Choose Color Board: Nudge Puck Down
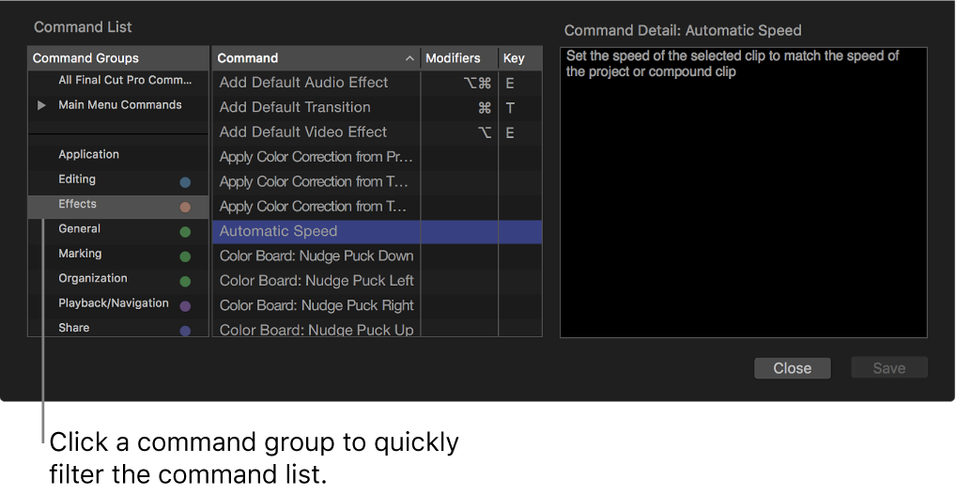This screenshot has height=495, width=957. tap(316, 255)
